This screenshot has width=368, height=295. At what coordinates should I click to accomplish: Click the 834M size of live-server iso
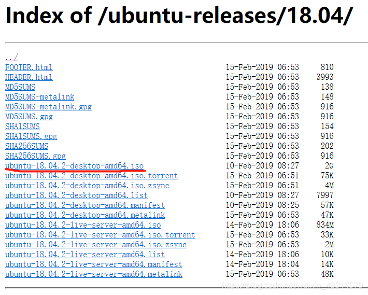(325, 225)
